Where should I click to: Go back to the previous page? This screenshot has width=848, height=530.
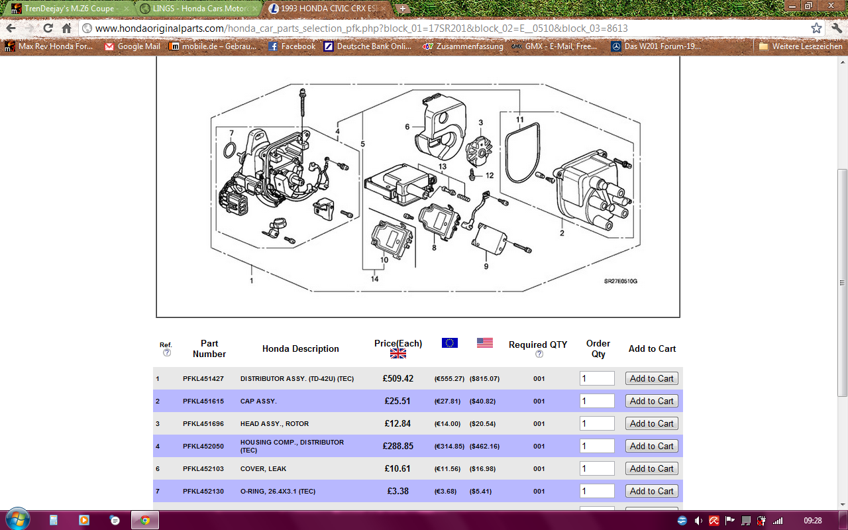(x=11, y=29)
